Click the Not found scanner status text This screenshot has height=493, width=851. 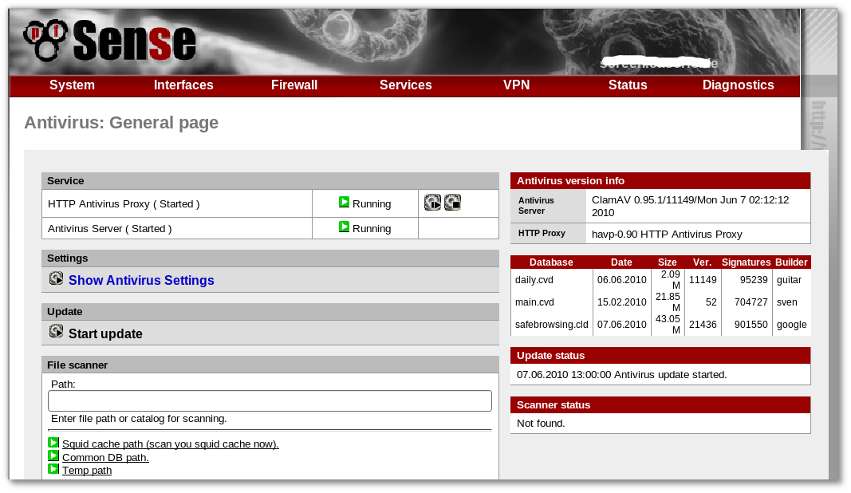(541, 424)
